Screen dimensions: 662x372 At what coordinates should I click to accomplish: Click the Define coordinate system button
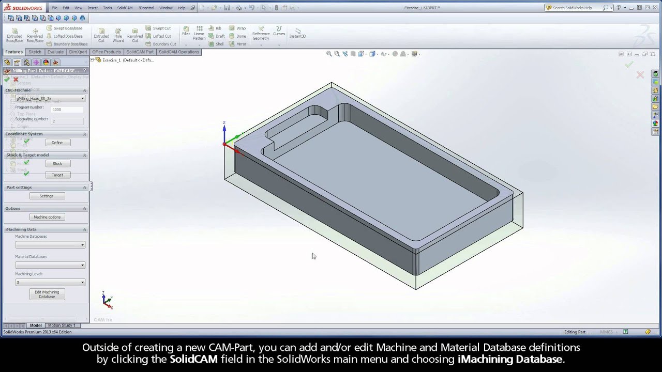(57, 143)
